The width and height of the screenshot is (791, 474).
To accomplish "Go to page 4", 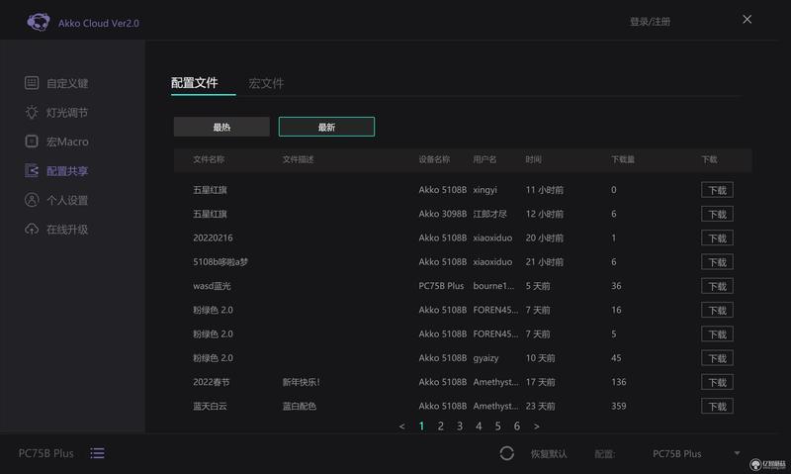I will click(479, 427).
